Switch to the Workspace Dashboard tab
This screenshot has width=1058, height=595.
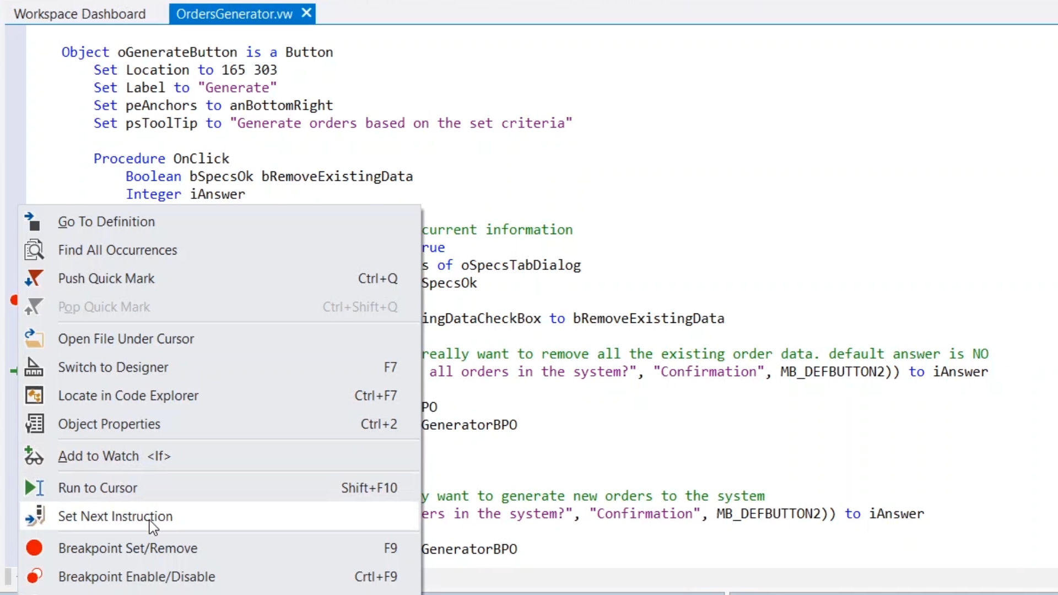point(79,14)
